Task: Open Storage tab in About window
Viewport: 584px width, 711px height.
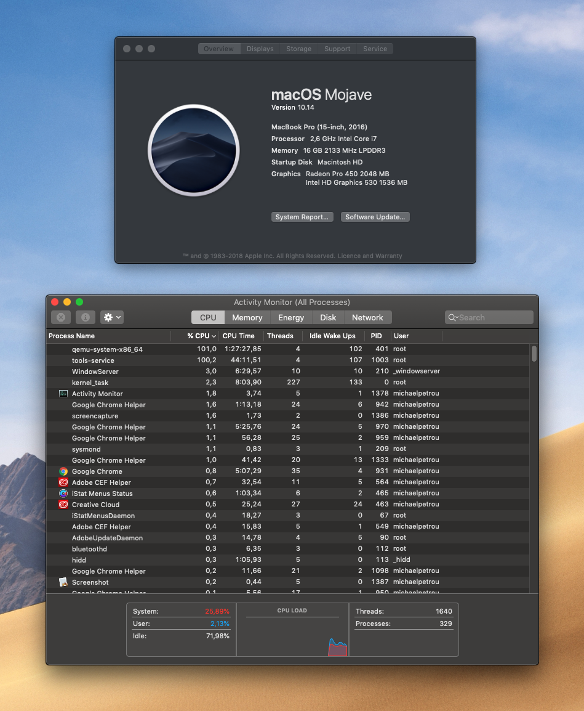Action: (x=298, y=49)
